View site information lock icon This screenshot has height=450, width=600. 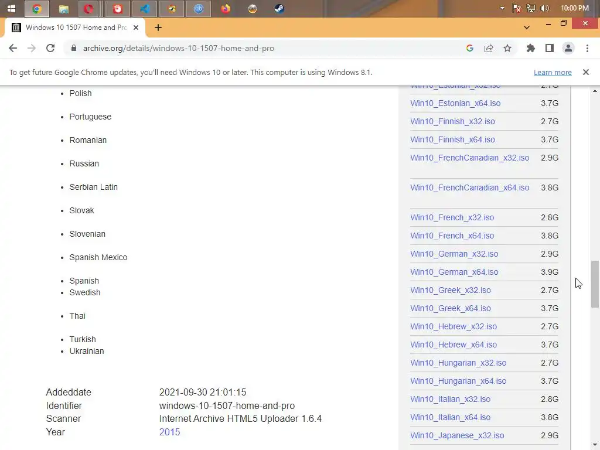[x=74, y=48]
